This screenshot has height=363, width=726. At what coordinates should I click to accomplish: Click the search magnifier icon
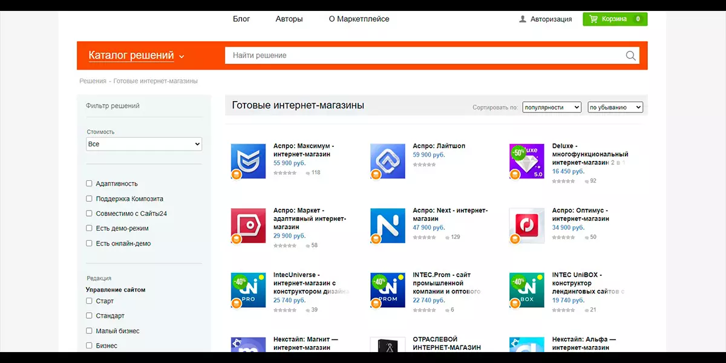click(x=631, y=56)
